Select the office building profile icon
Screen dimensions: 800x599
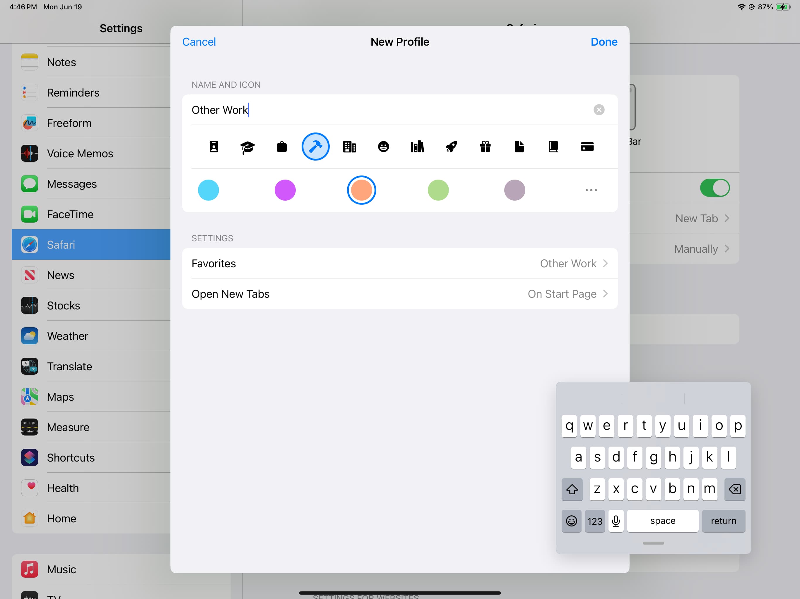click(x=349, y=147)
